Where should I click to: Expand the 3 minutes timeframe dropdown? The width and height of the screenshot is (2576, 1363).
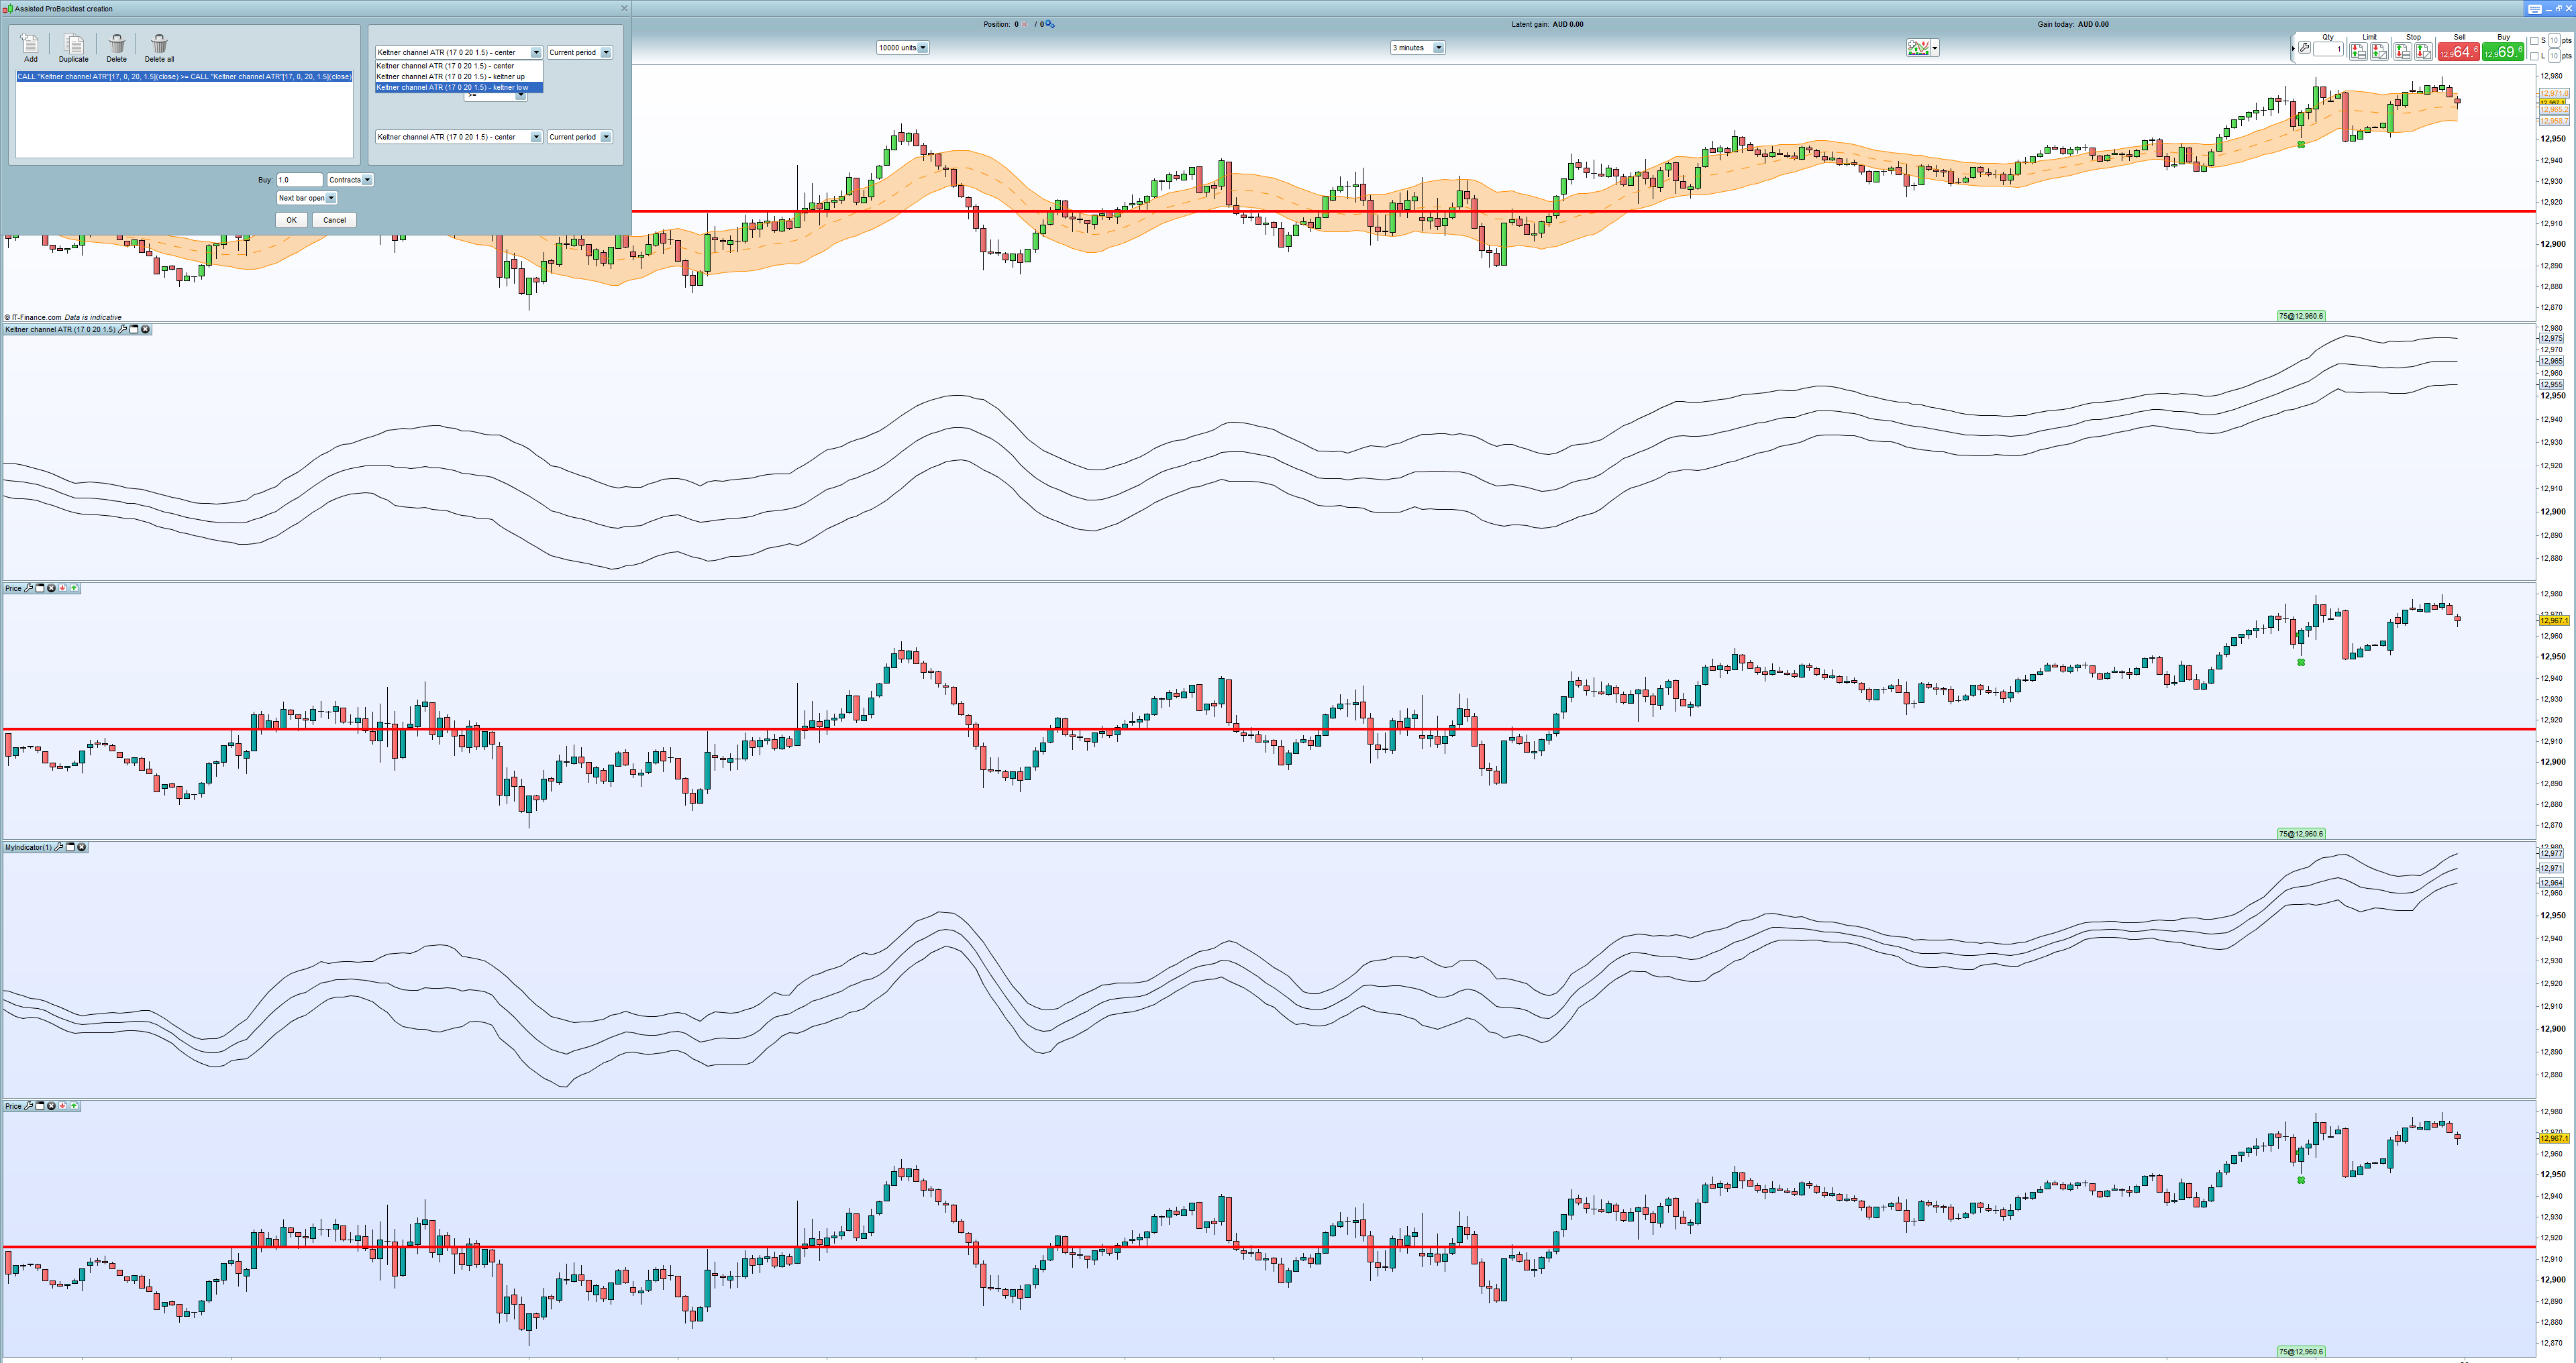click(x=1438, y=48)
